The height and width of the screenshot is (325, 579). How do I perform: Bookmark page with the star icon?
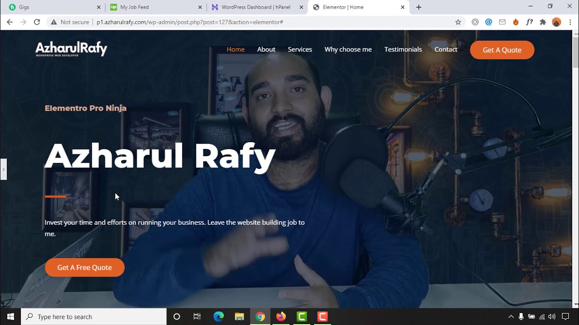tap(458, 22)
